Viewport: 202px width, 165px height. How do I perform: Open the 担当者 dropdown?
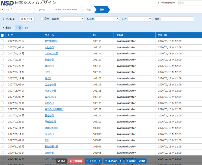click(107, 19)
